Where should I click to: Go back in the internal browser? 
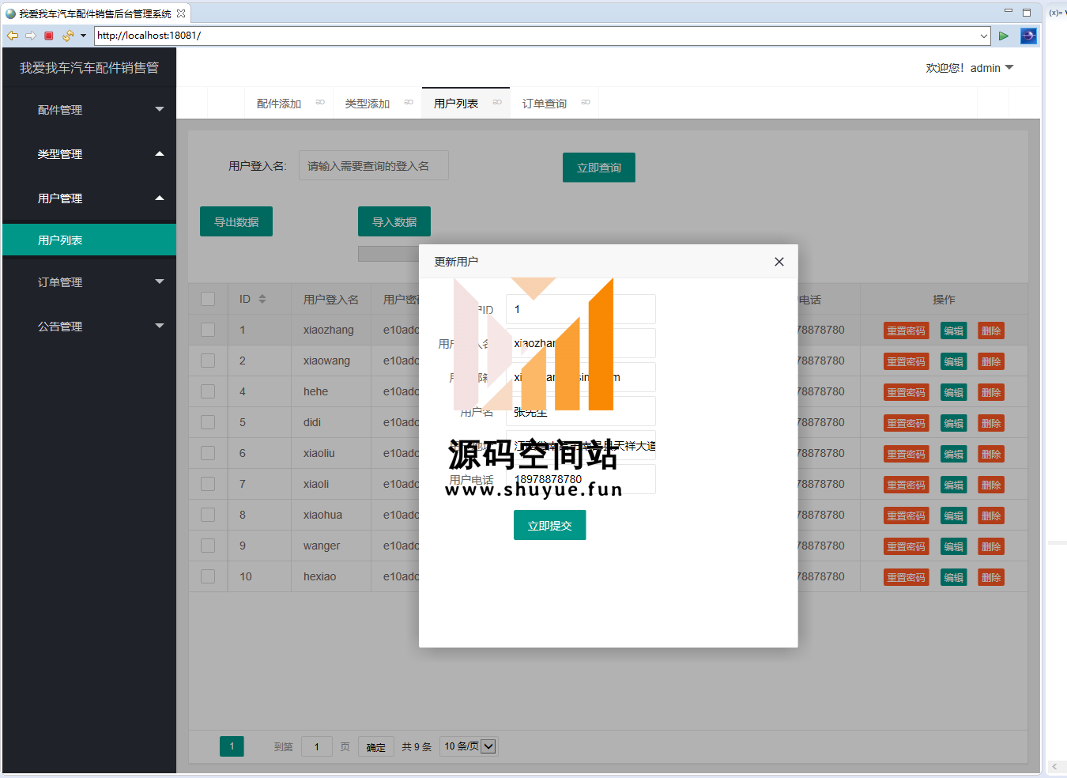coord(13,36)
